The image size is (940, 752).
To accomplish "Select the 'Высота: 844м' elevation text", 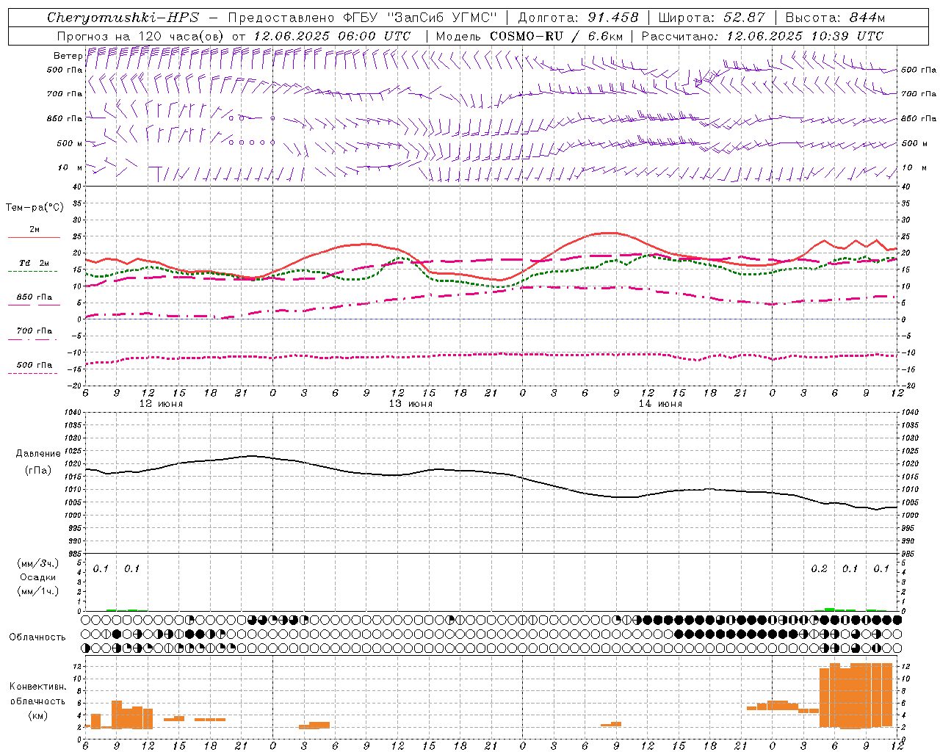I will coord(835,18).
